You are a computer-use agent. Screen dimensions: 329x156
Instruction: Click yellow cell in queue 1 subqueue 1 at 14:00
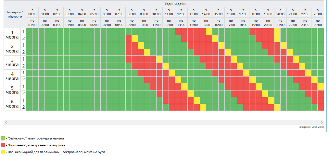point(209,31)
